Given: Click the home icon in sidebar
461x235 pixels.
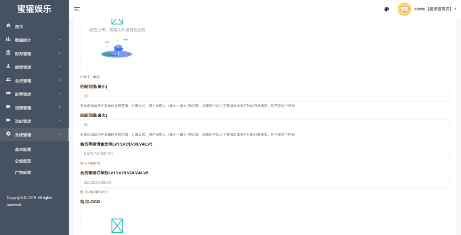Looking at the screenshot, I should click(x=9, y=26).
